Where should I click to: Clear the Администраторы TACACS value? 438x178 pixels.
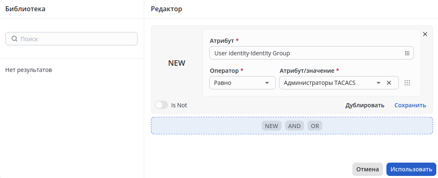point(389,83)
